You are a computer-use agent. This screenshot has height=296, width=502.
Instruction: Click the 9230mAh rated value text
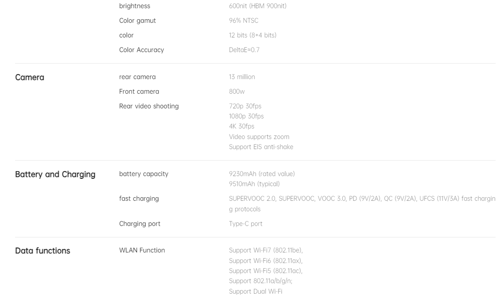pyautogui.click(x=262, y=174)
